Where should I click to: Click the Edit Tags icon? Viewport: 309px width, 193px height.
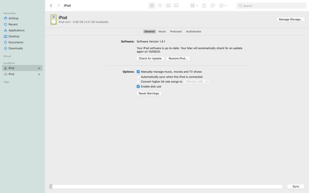[x=212, y=5]
